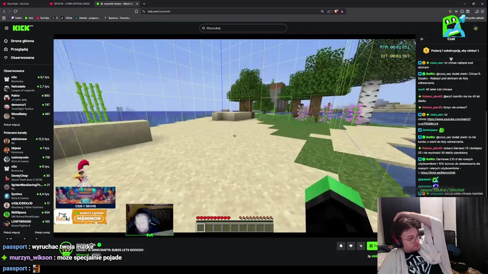
Task: Open the zoom magnifier icon in address bar
Action: [322, 11]
